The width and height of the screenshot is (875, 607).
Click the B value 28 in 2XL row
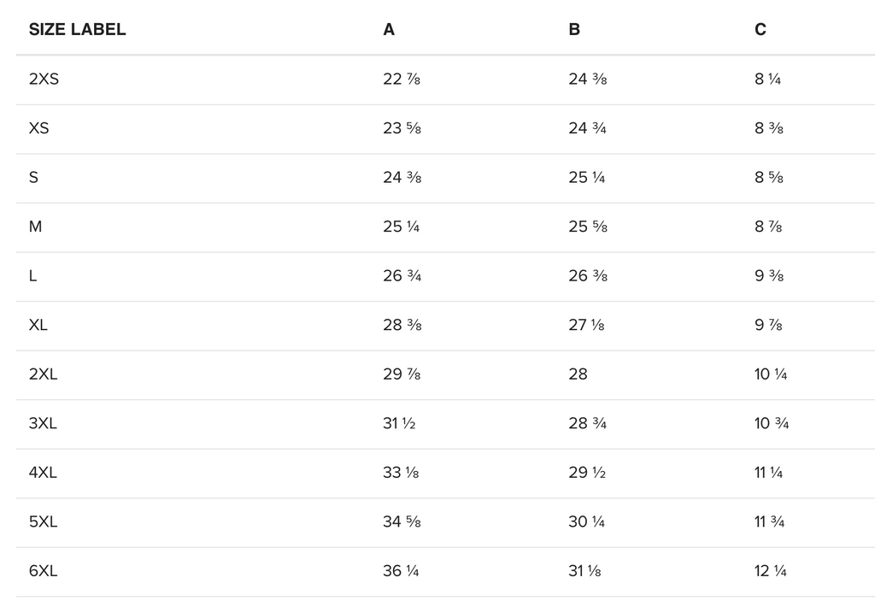click(x=578, y=374)
